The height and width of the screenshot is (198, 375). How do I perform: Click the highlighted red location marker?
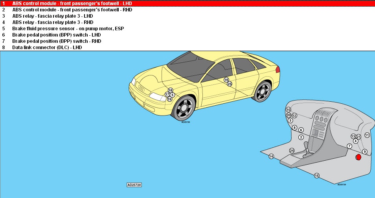358,157
